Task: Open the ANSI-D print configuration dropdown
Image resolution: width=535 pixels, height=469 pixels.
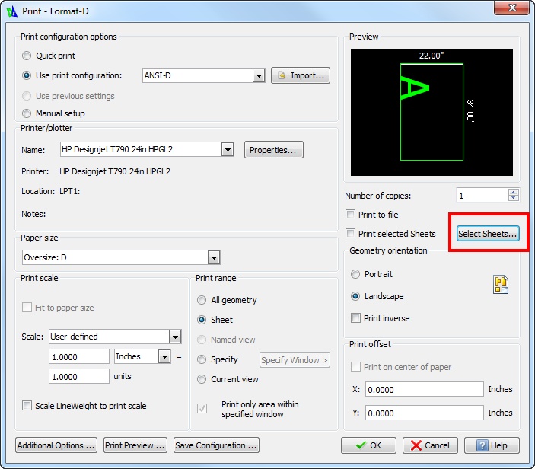Action: (259, 75)
